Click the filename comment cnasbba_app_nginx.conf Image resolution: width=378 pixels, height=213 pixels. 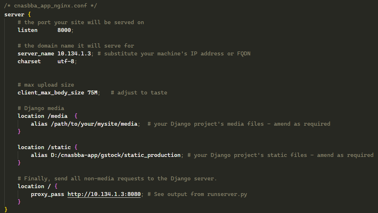50,6
